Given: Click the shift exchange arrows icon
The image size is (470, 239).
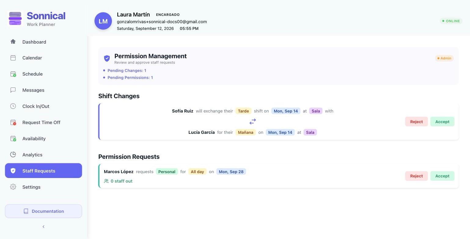Looking at the screenshot, I should coord(253,122).
